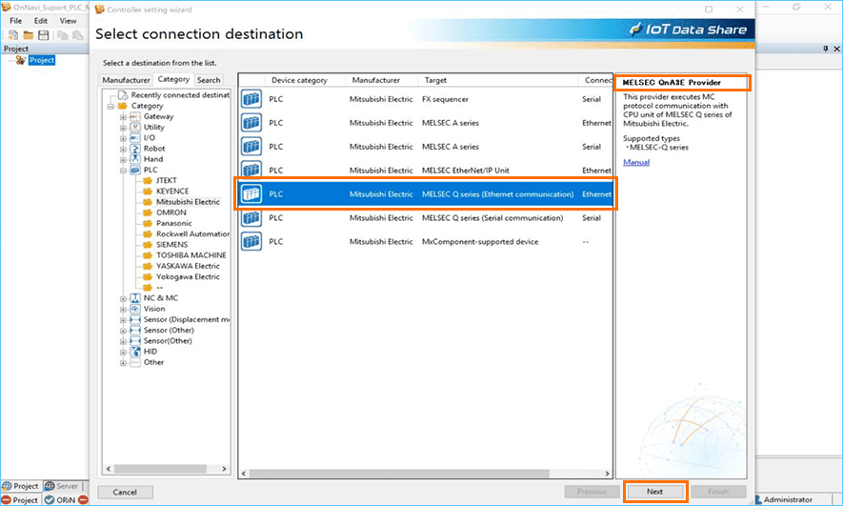
Task: Select TOSHIBA MACHINE in the tree
Action: pos(191,254)
